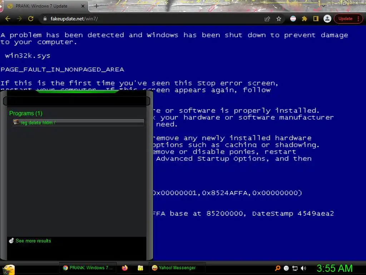Image resolution: width=366 pixels, height=275 pixels.
Task: Click the yellow smiley Start button
Action: [9, 269]
